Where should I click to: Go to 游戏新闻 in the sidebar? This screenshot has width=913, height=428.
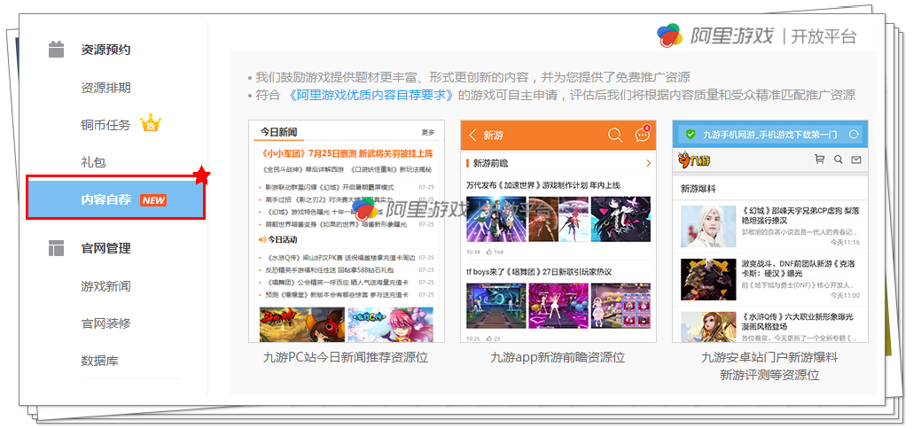pyautogui.click(x=105, y=286)
